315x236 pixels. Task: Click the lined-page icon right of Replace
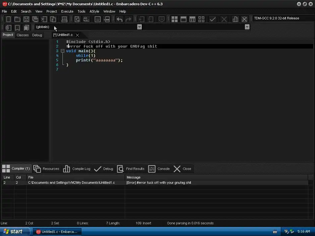click(98, 19)
